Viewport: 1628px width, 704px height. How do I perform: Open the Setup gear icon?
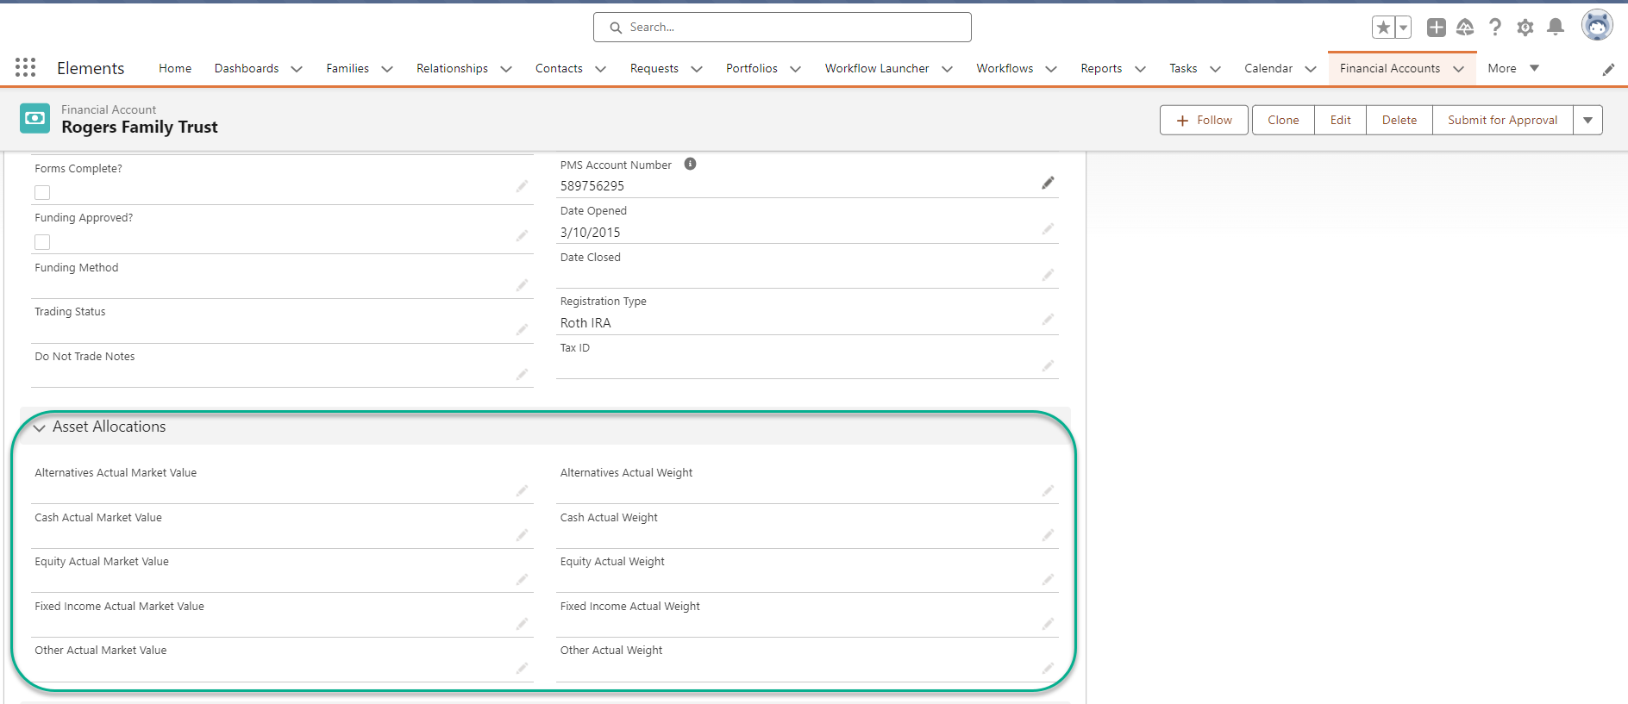pyautogui.click(x=1525, y=28)
